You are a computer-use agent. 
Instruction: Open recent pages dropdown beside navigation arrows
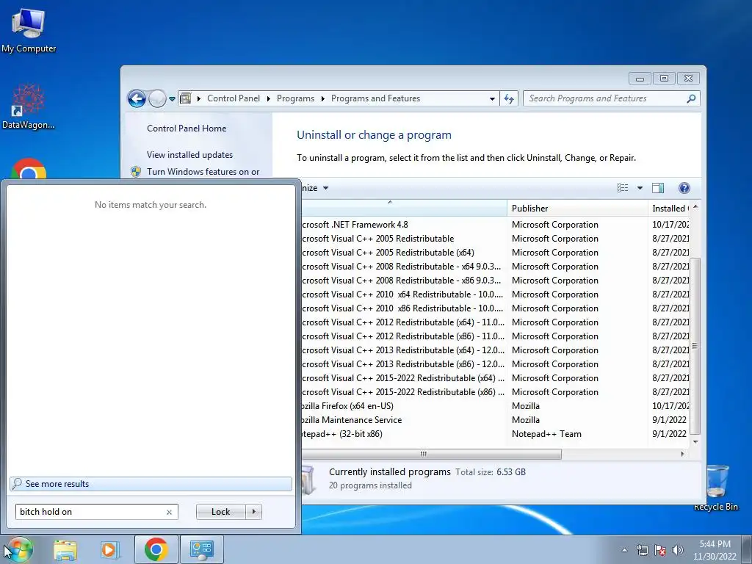pyautogui.click(x=172, y=99)
